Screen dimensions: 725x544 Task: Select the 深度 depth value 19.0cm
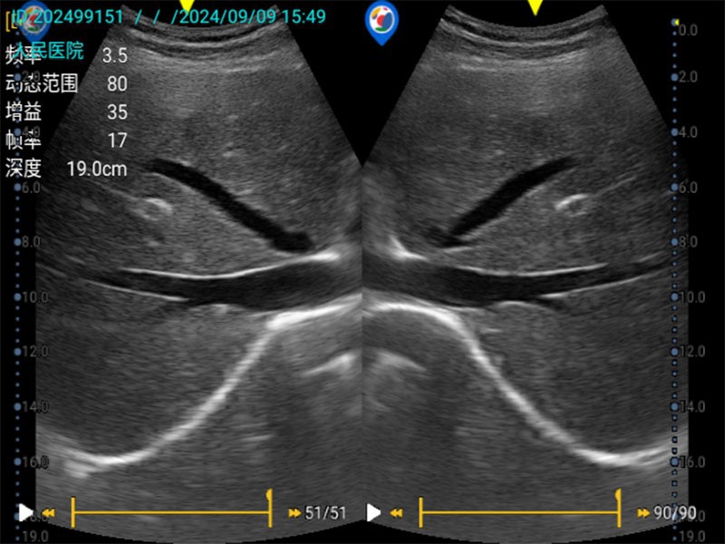tap(97, 169)
